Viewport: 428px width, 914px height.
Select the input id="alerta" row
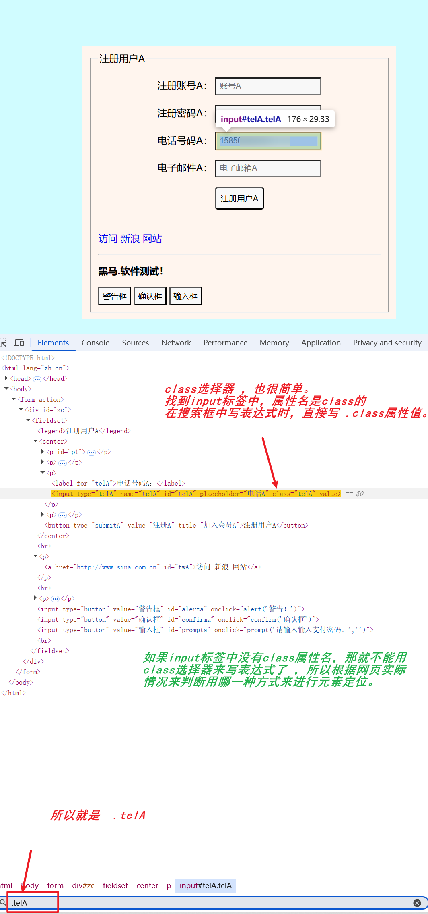[x=171, y=609]
